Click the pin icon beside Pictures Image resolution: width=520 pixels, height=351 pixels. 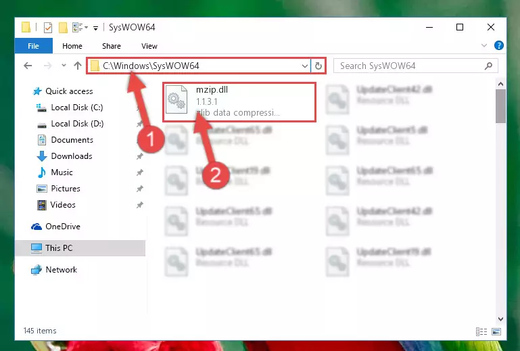pos(139,189)
